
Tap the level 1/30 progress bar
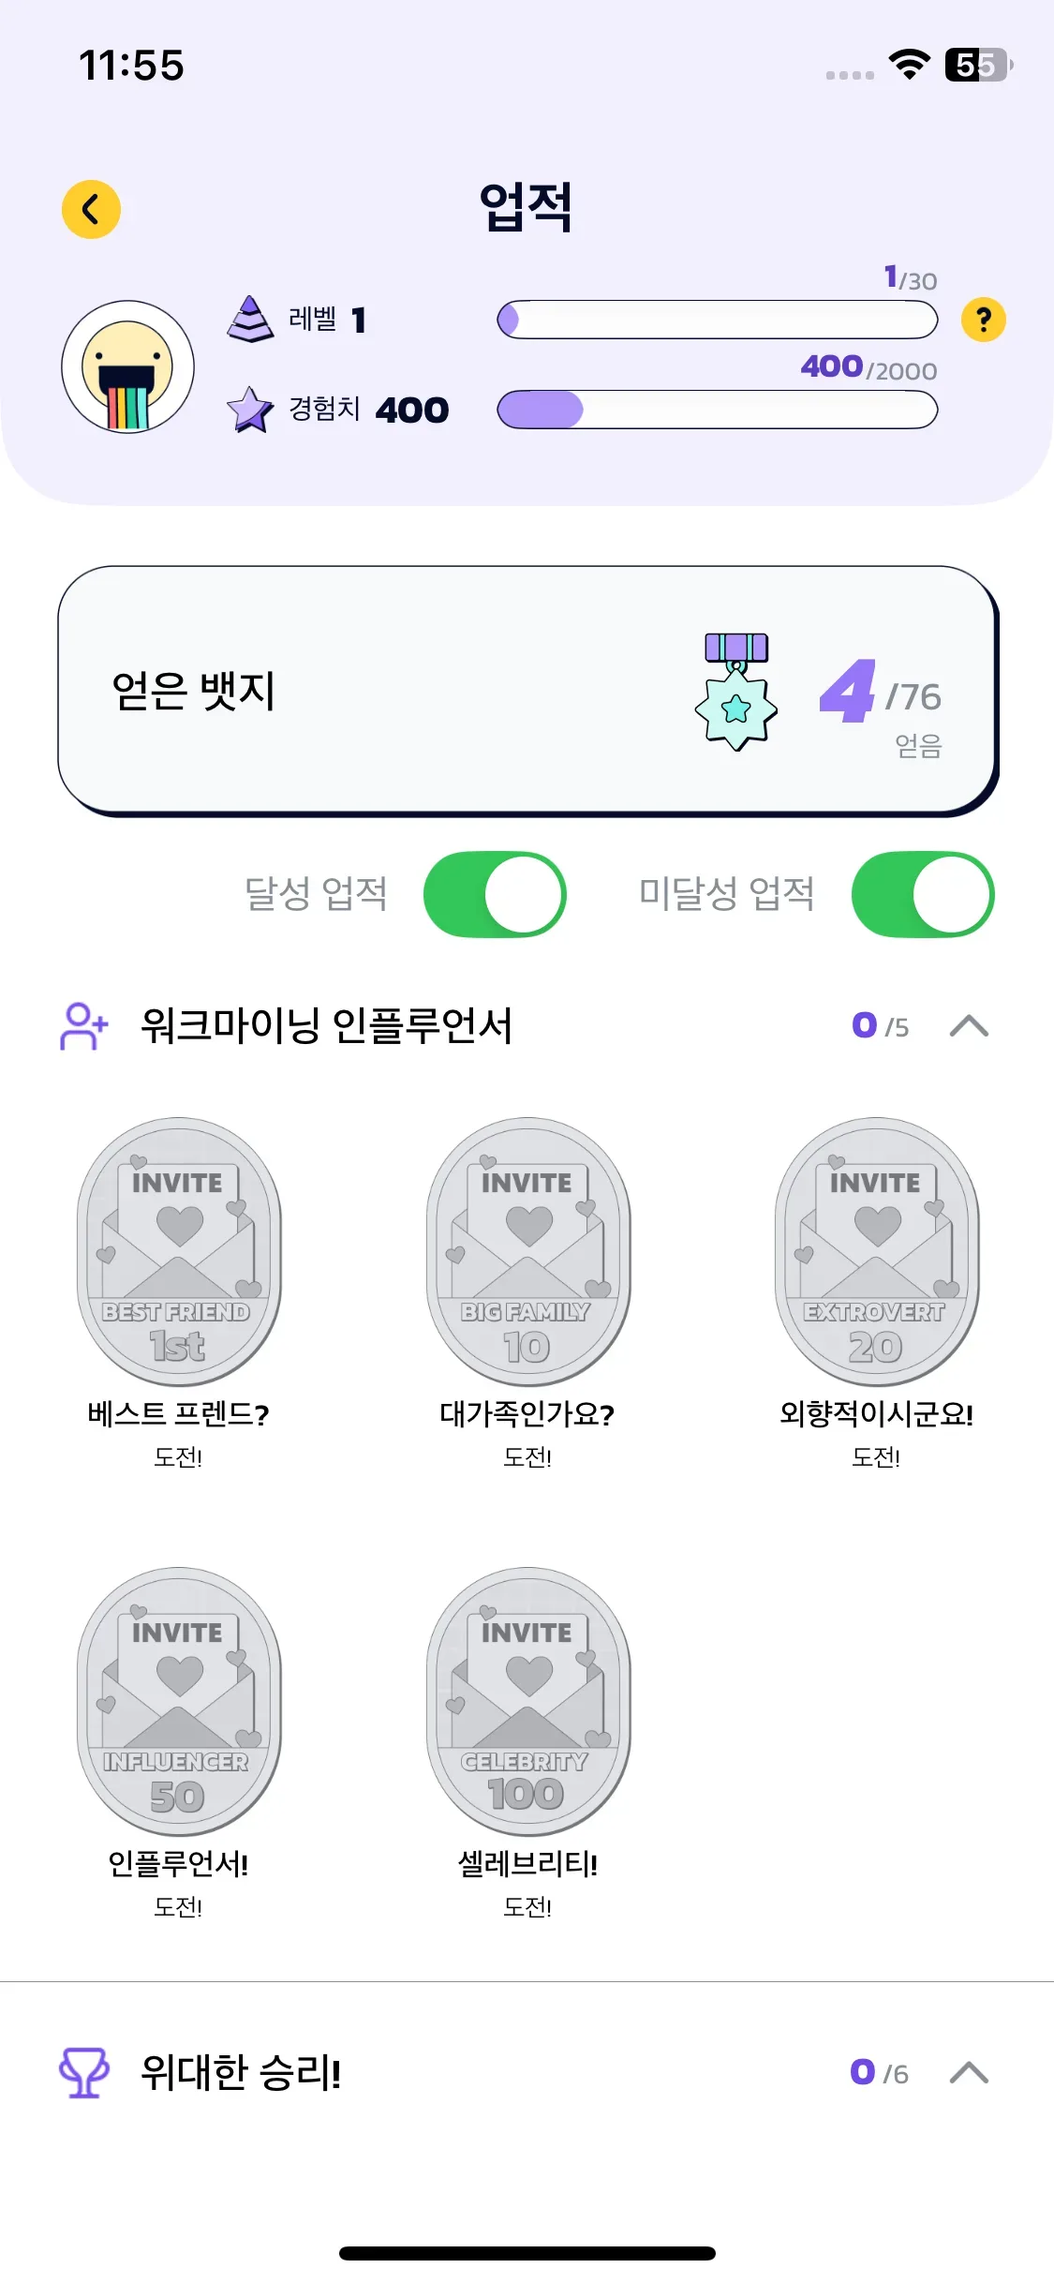[x=717, y=320]
